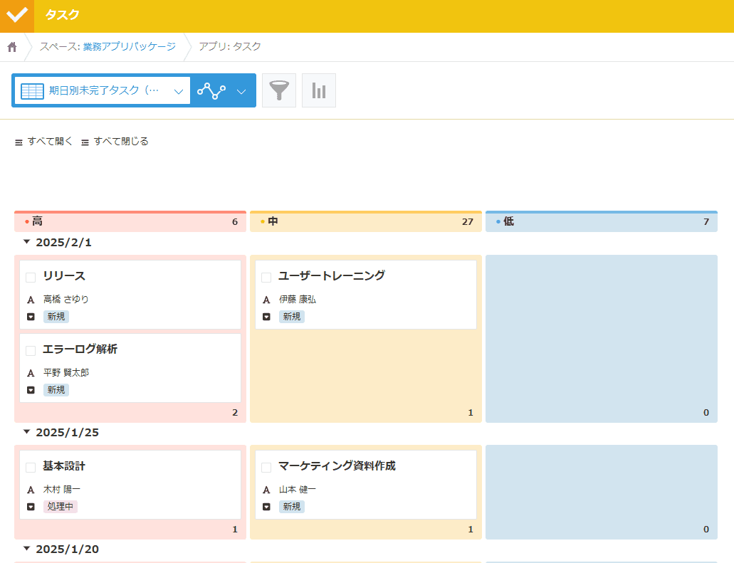Click the 高 column total count 6

(235, 222)
